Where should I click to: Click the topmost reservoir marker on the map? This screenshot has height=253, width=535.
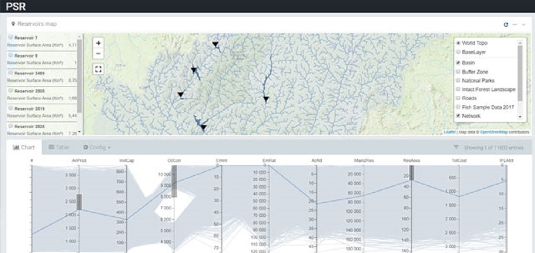tap(215, 45)
